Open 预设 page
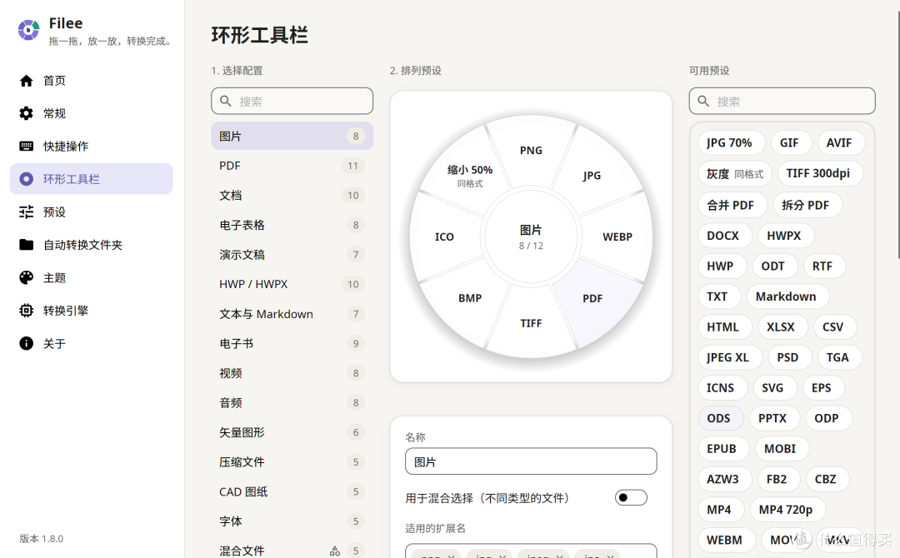This screenshot has height=558, width=900. point(92,212)
